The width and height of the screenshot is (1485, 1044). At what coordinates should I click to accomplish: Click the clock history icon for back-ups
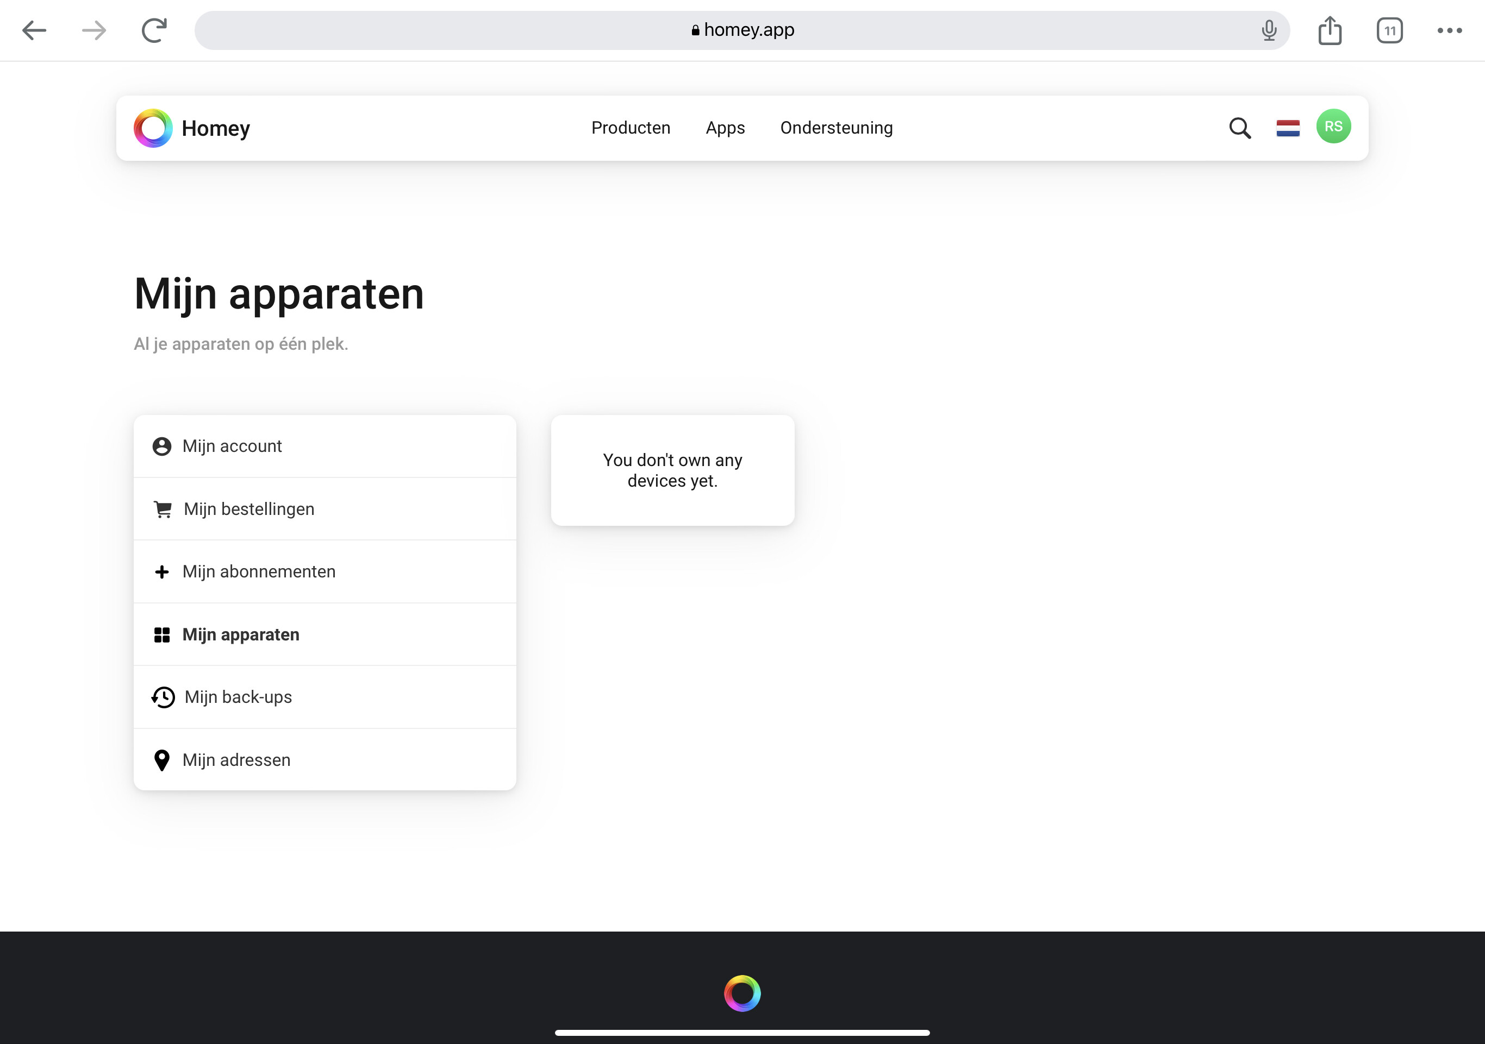163,697
